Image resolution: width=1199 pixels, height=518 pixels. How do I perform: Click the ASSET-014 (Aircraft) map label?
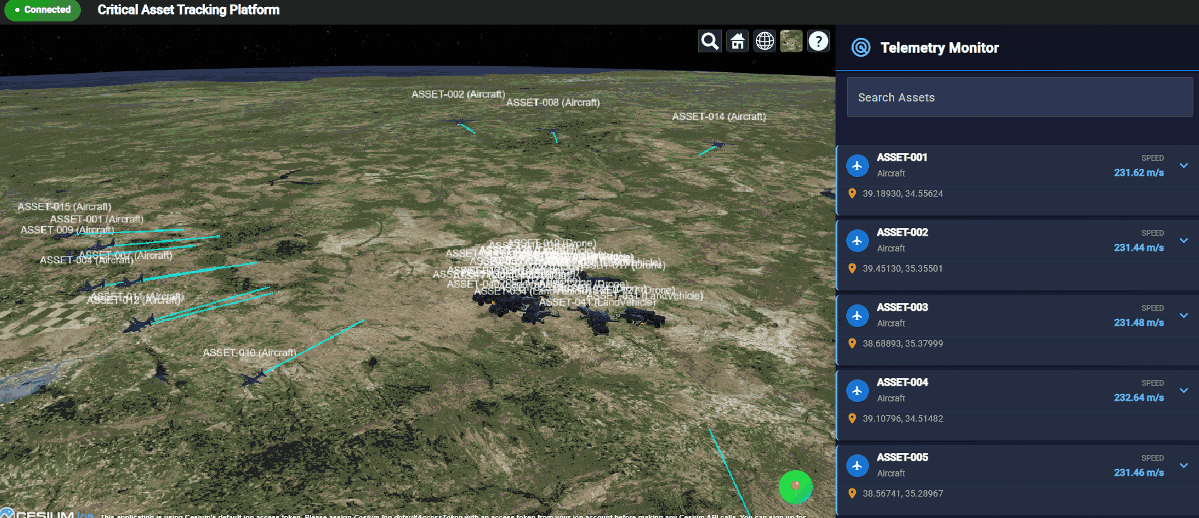coord(719,117)
